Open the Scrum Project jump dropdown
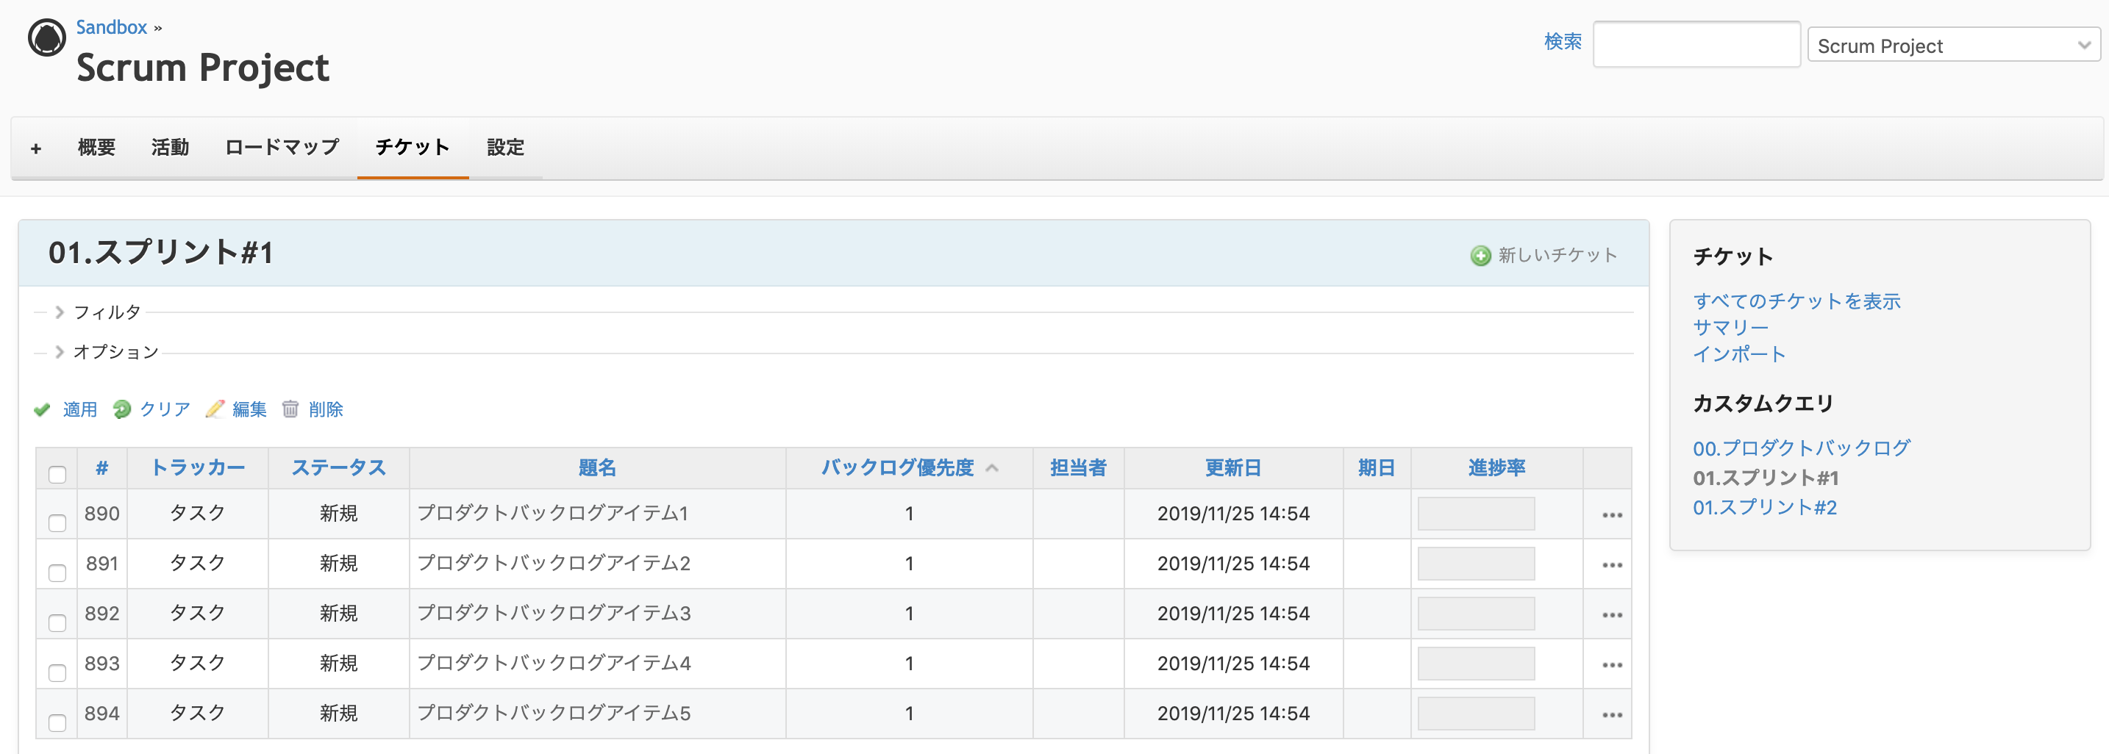This screenshot has height=754, width=2109. tap(1953, 46)
